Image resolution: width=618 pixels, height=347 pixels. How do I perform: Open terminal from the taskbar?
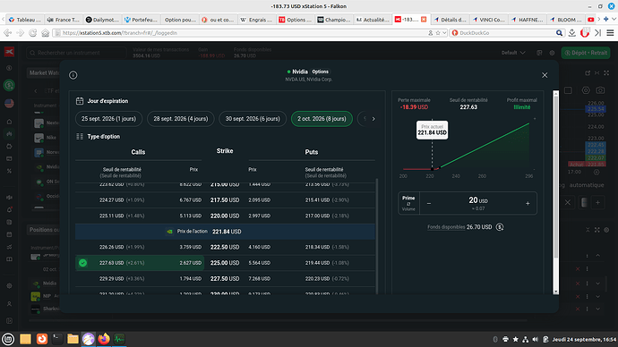click(x=57, y=339)
